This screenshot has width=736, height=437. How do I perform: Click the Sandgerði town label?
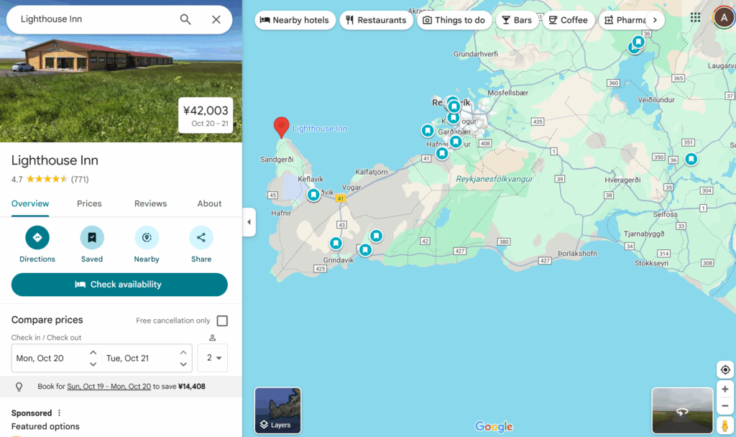click(x=277, y=160)
